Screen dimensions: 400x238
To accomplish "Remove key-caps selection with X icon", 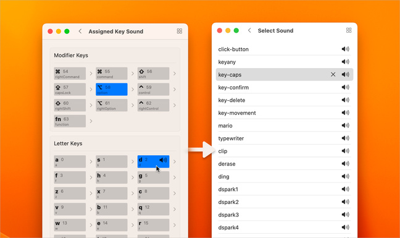I will [x=333, y=75].
